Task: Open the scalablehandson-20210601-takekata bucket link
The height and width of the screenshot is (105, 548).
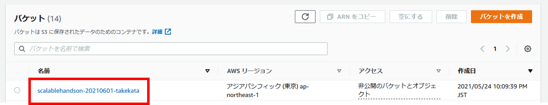Action: coord(88,91)
